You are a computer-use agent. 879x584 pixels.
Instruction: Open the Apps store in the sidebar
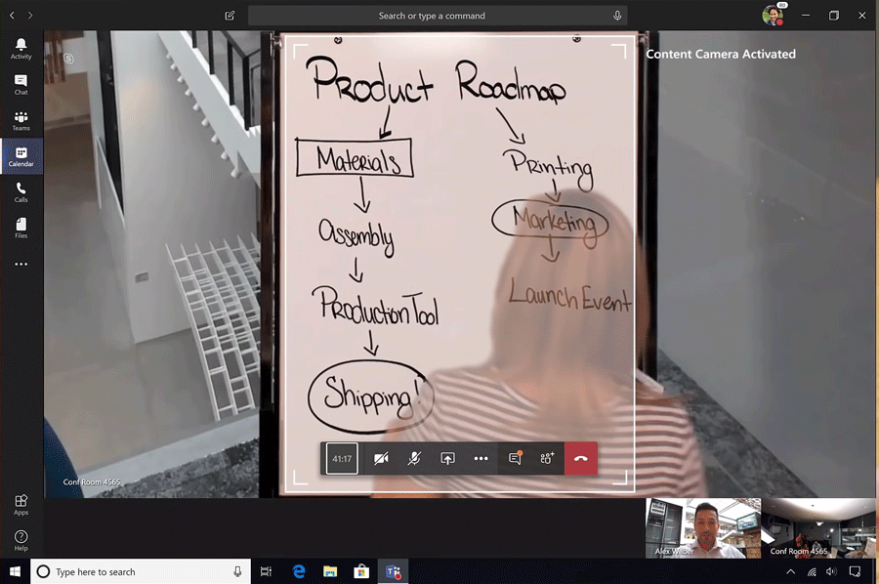21,505
